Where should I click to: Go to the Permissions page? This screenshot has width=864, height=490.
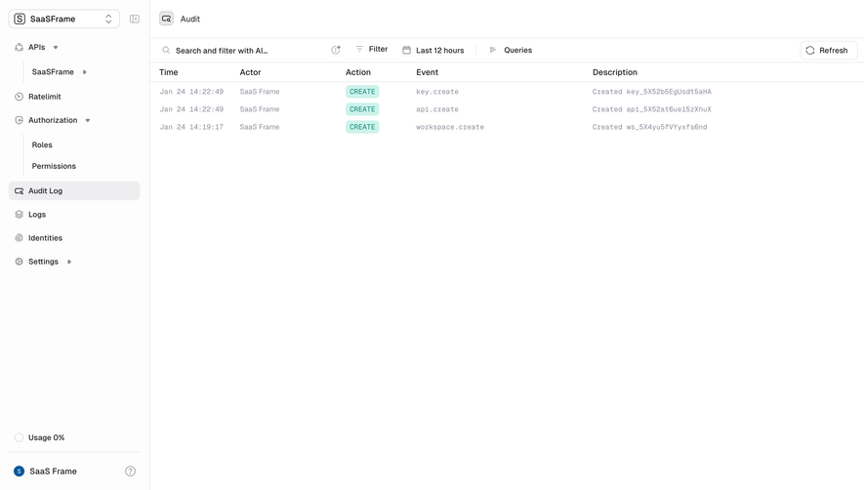click(54, 166)
